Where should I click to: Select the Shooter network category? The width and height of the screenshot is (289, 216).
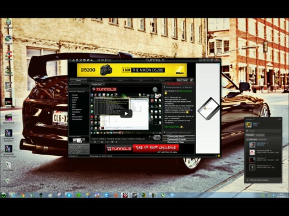click(75, 95)
